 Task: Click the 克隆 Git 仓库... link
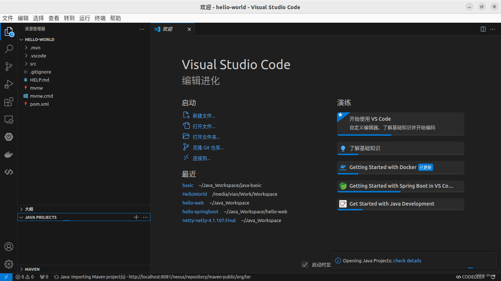pos(208,148)
